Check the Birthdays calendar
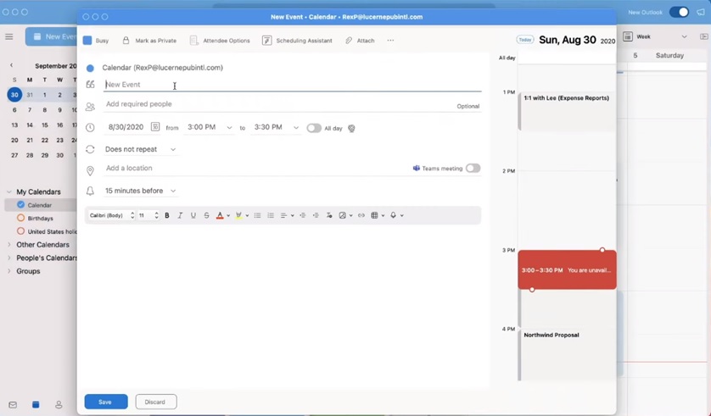This screenshot has width=711, height=416. [x=20, y=218]
